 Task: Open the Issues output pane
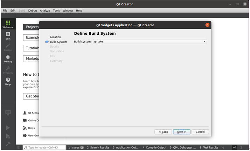pos(76,147)
